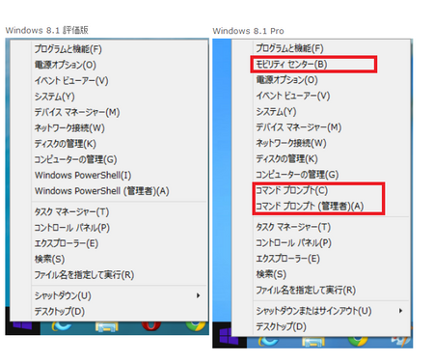Expand the シャットダウン(U) submenu in the 評価版 menu
This screenshot has width=434, height=362.
[x=109, y=295]
